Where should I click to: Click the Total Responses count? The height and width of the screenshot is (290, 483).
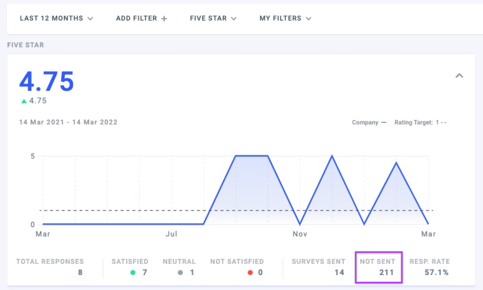tap(80, 273)
